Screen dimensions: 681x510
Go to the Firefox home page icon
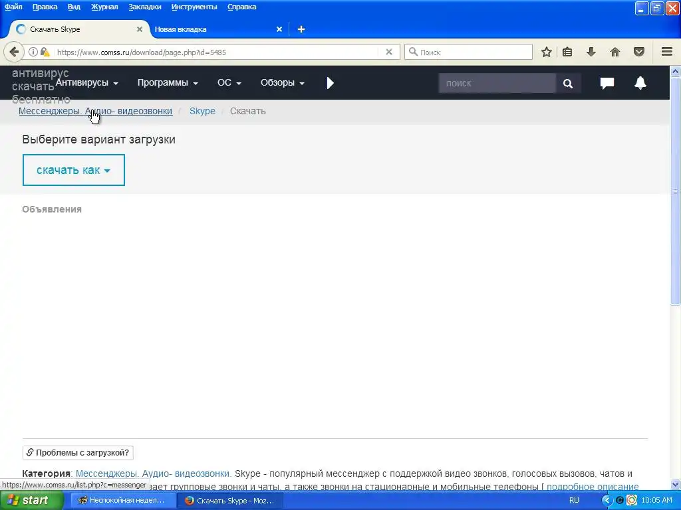tap(615, 52)
